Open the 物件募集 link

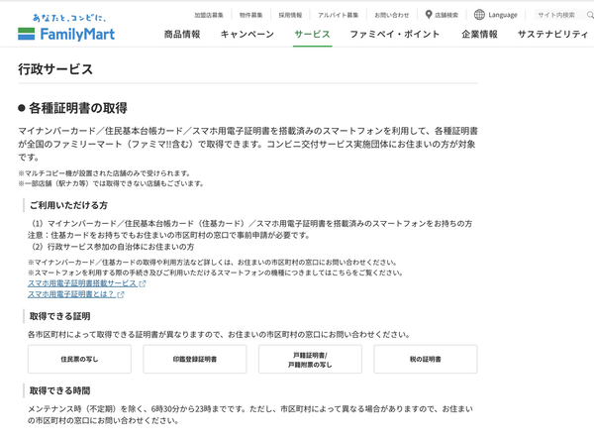[250, 15]
